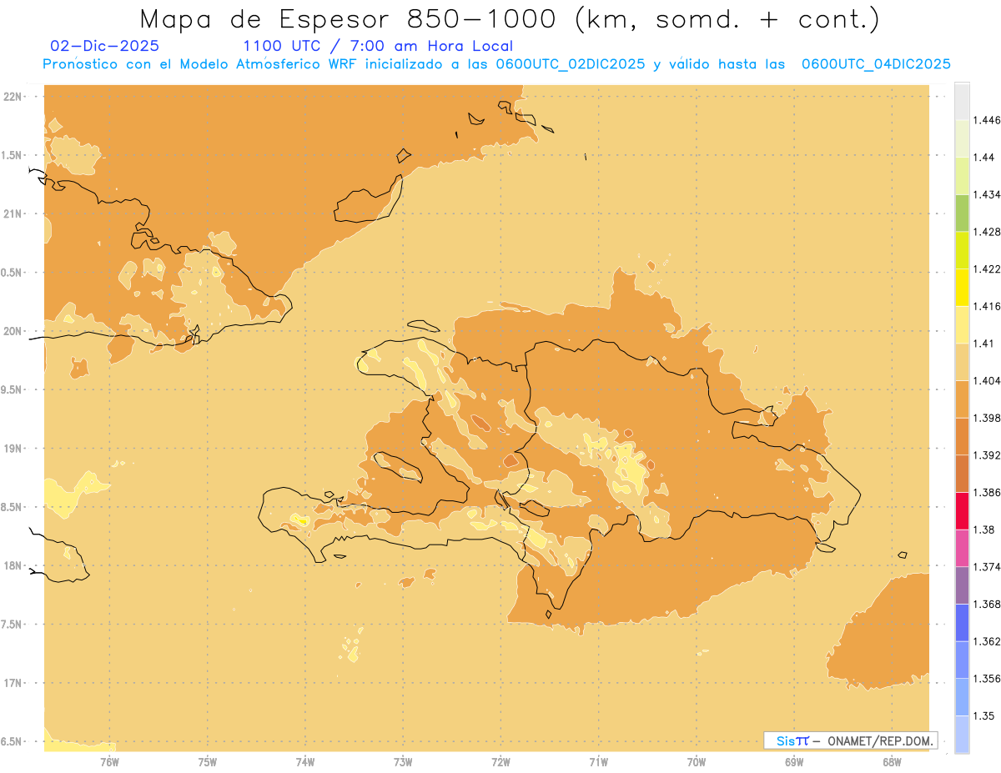This screenshot has width=1001, height=773.
Task: Click the longitude label 74W
Action: (x=304, y=762)
